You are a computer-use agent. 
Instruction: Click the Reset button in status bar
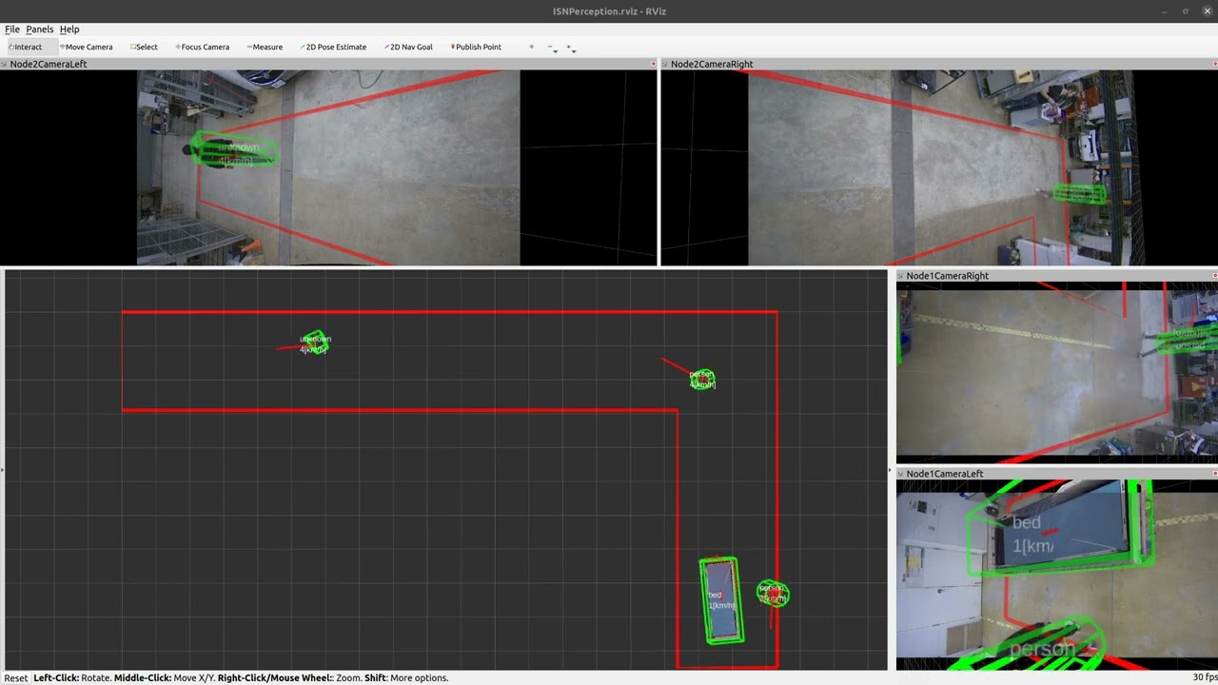(x=15, y=678)
